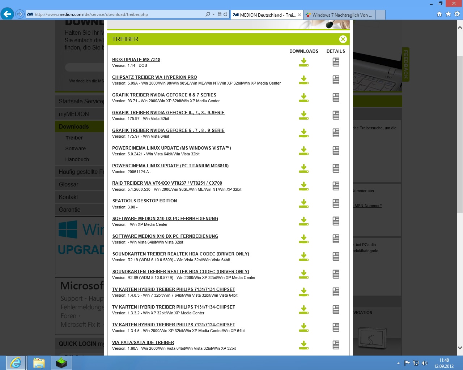This screenshot has width=463, height=370.
Task: Open the browser Home icon
Action: (x=439, y=14)
